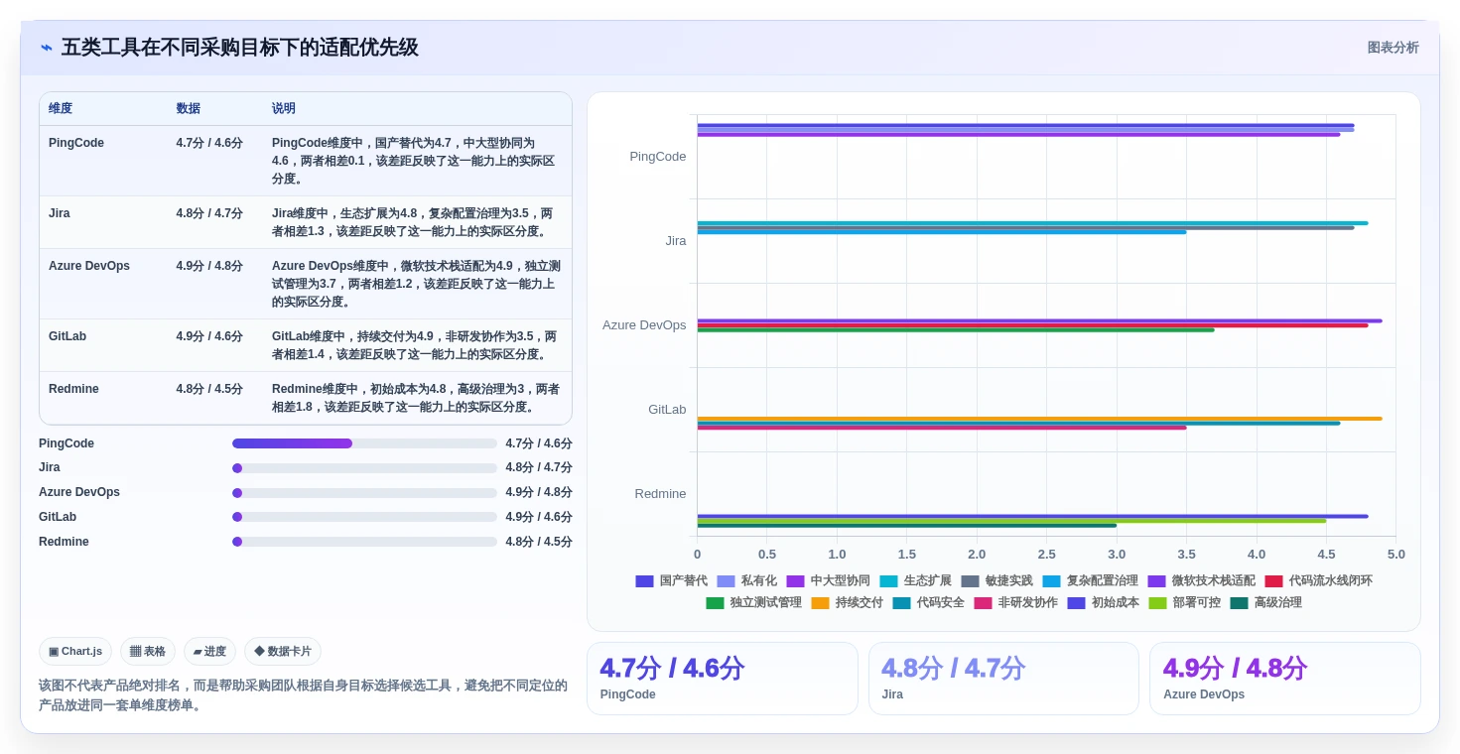Click table cell 4.9分 / 4.8分
The width and height of the screenshot is (1460, 754).
point(209,266)
